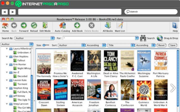Click the green Forward arrow icon

24,25
